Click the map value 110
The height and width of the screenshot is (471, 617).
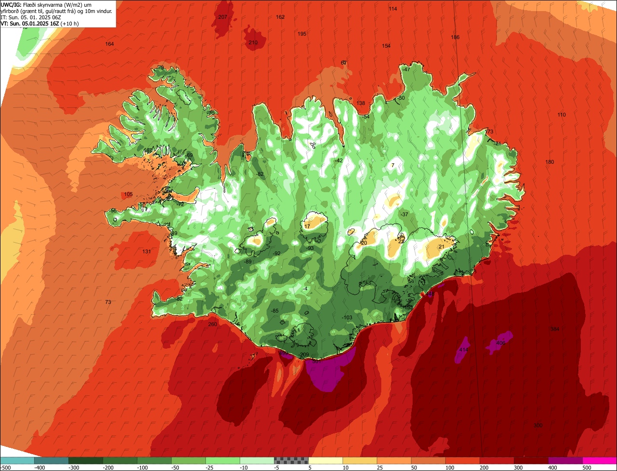pos(562,115)
